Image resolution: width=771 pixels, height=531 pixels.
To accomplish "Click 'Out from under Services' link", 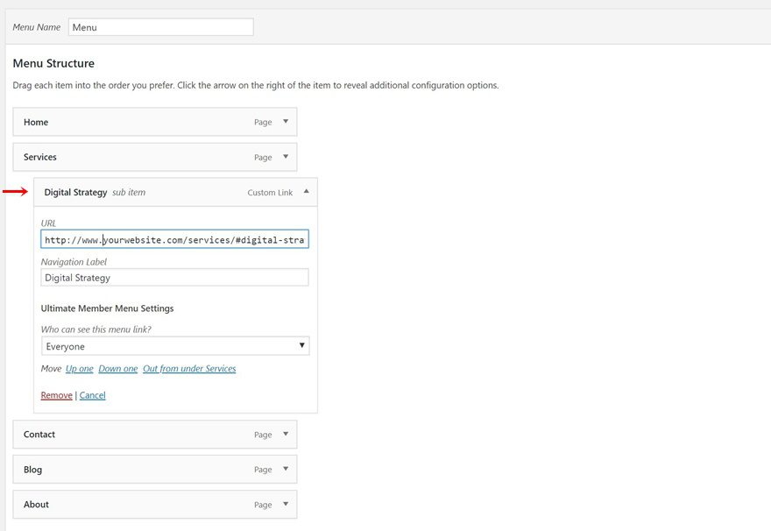I will pos(189,368).
